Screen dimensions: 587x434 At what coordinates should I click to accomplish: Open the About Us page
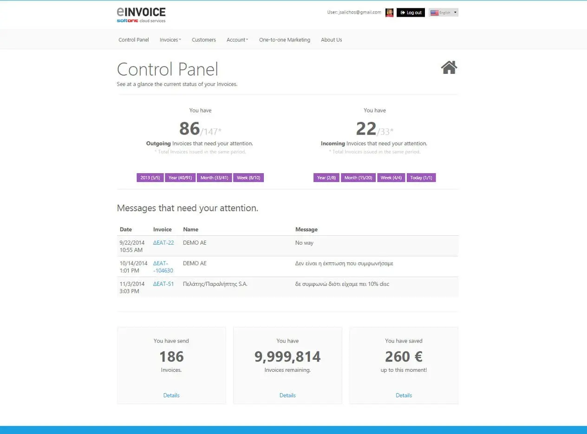click(x=332, y=40)
